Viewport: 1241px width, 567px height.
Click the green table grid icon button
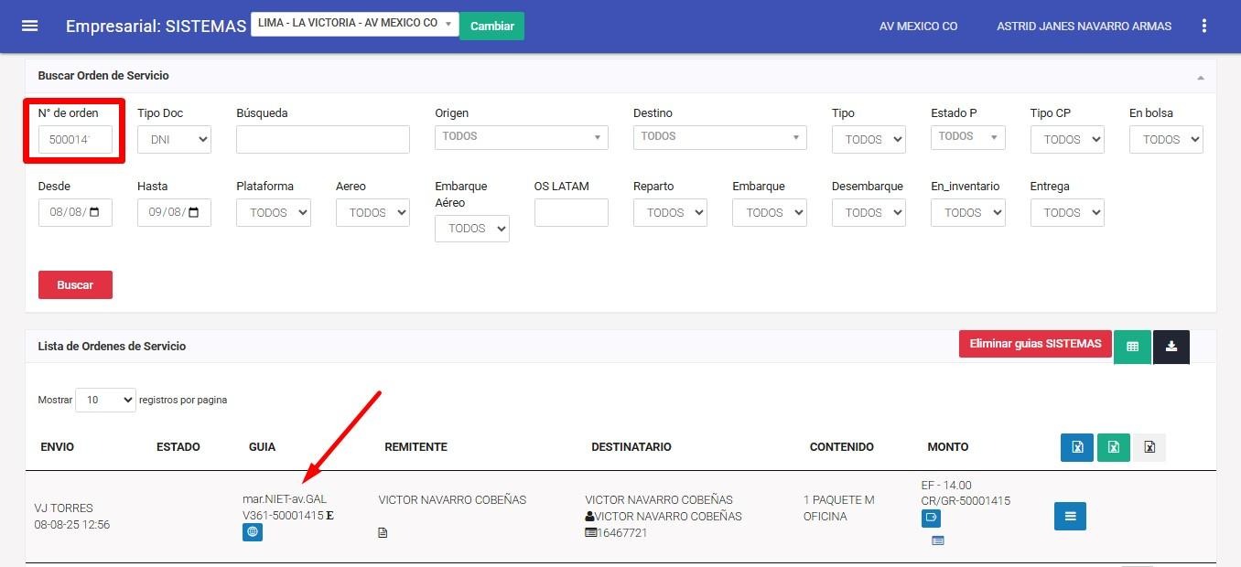tap(1132, 347)
